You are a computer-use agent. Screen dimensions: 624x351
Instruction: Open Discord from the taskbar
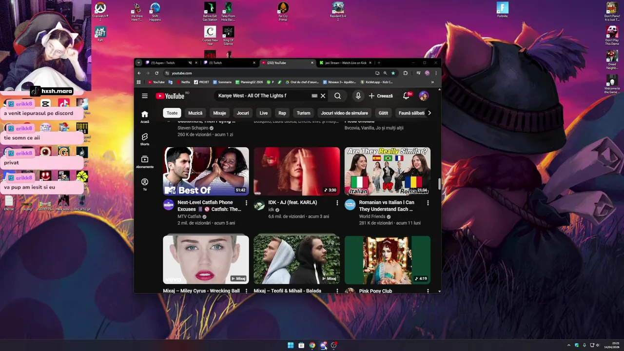(x=323, y=345)
